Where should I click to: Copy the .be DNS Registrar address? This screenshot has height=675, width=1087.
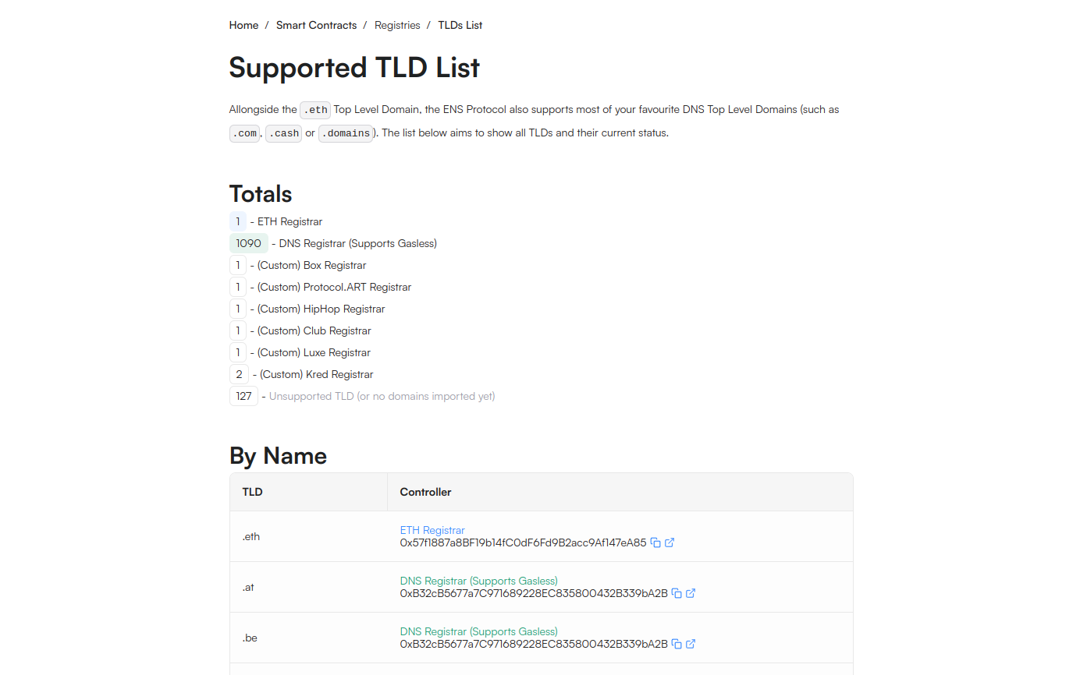(676, 644)
